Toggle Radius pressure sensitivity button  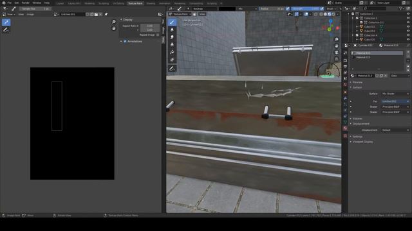288,8
